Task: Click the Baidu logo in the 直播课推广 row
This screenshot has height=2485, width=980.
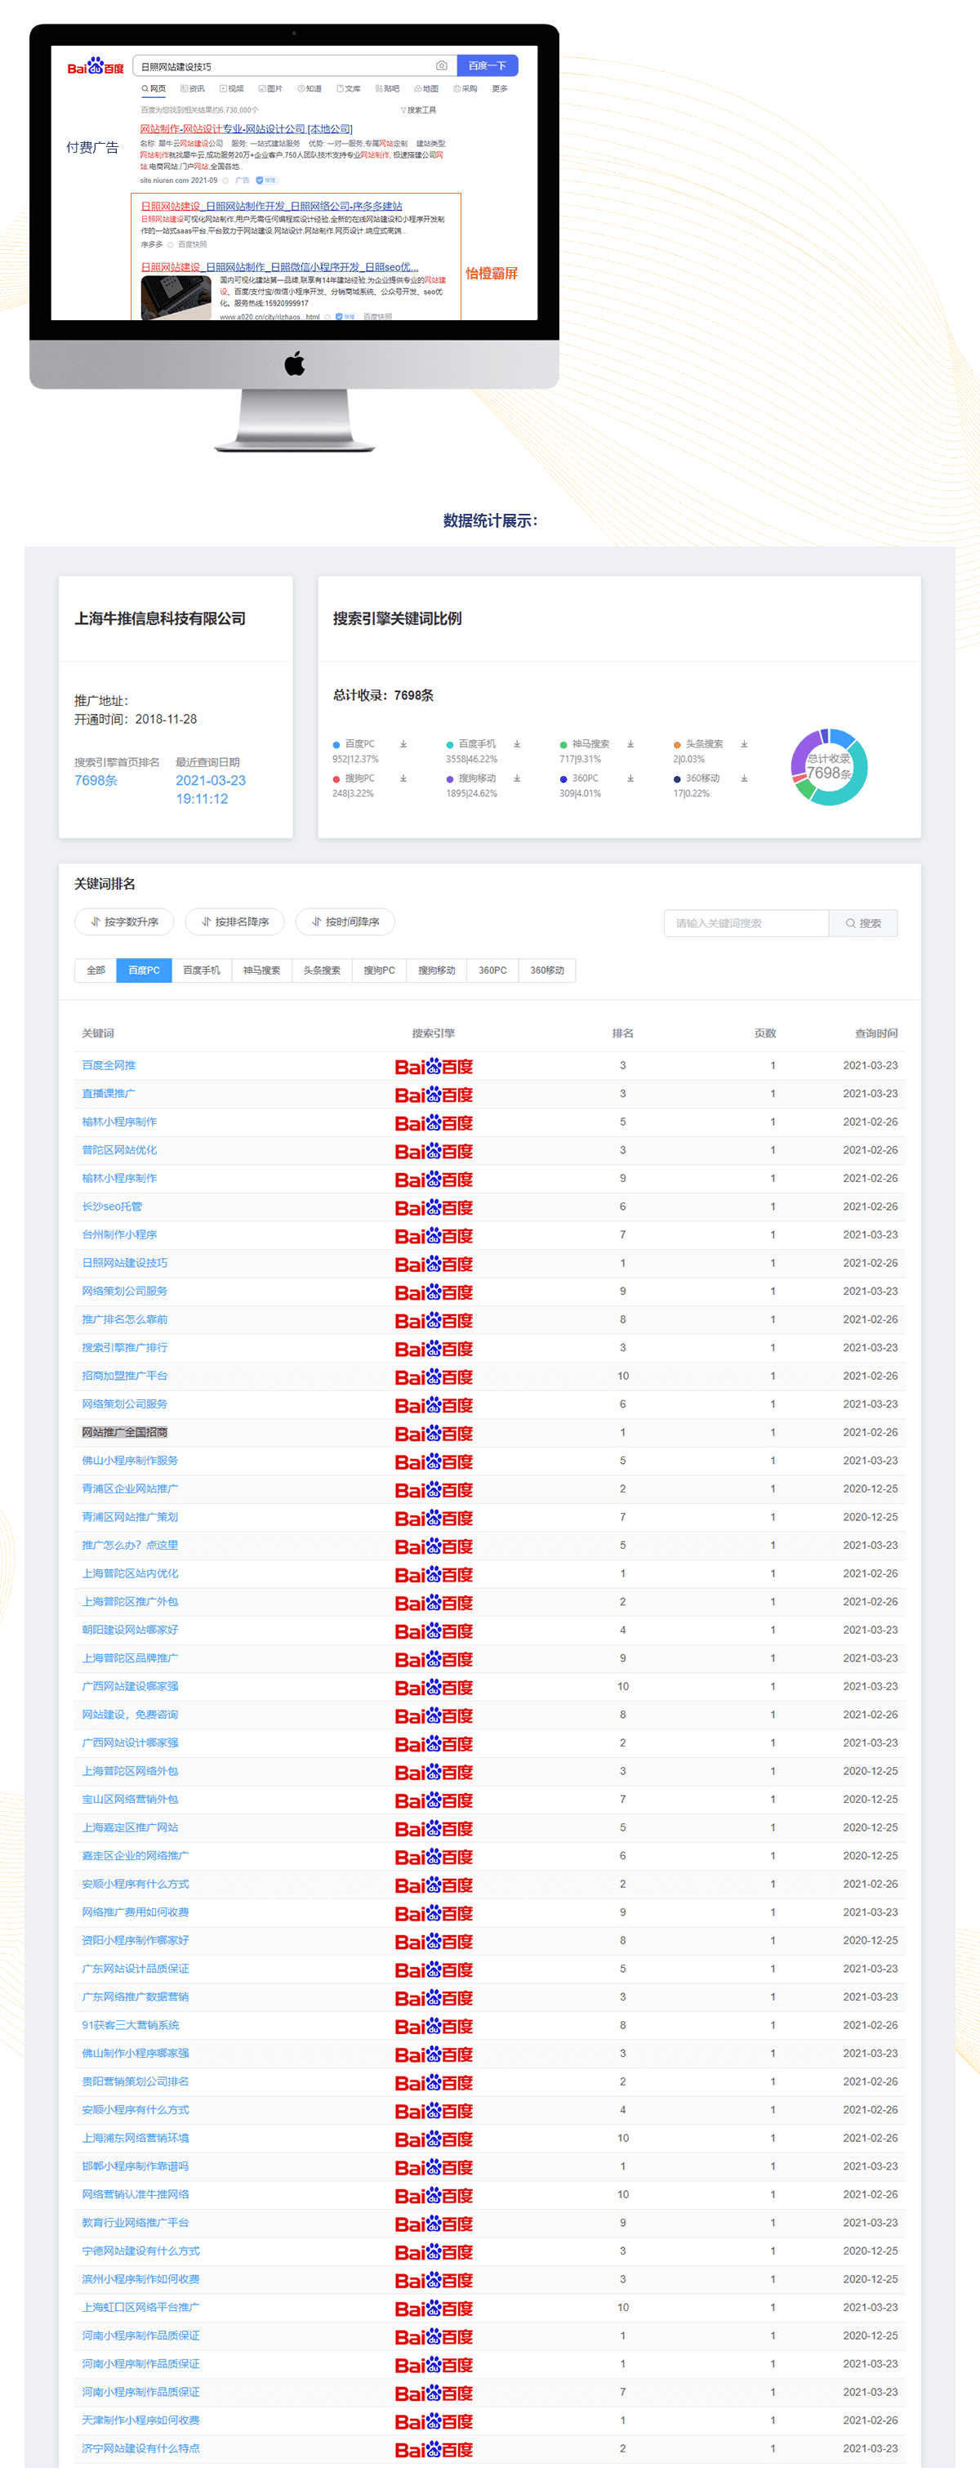Action: pyautogui.click(x=434, y=1094)
